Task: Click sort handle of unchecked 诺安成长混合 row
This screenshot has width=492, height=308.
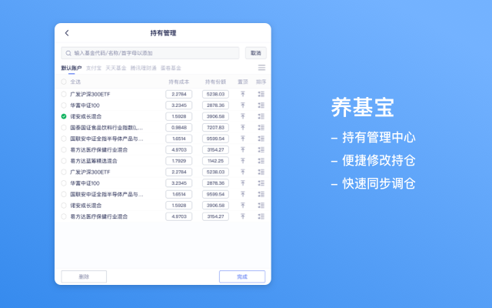Action: (x=261, y=206)
